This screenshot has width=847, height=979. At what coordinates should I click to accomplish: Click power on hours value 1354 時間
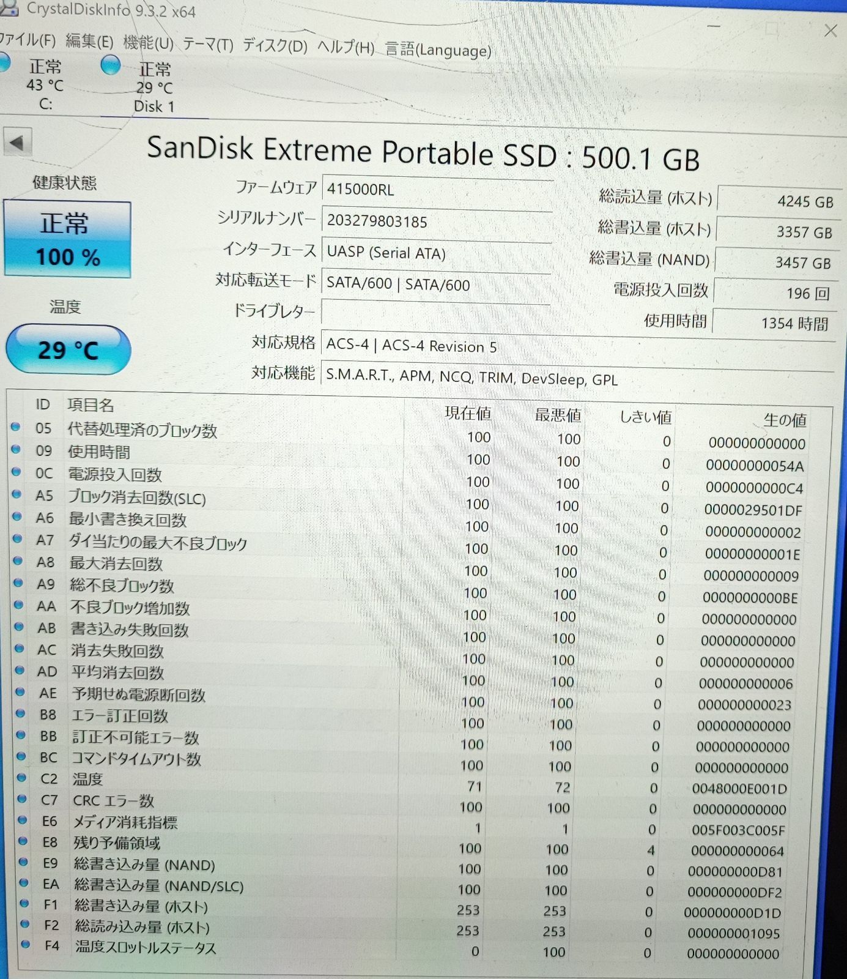[x=774, y=322]
